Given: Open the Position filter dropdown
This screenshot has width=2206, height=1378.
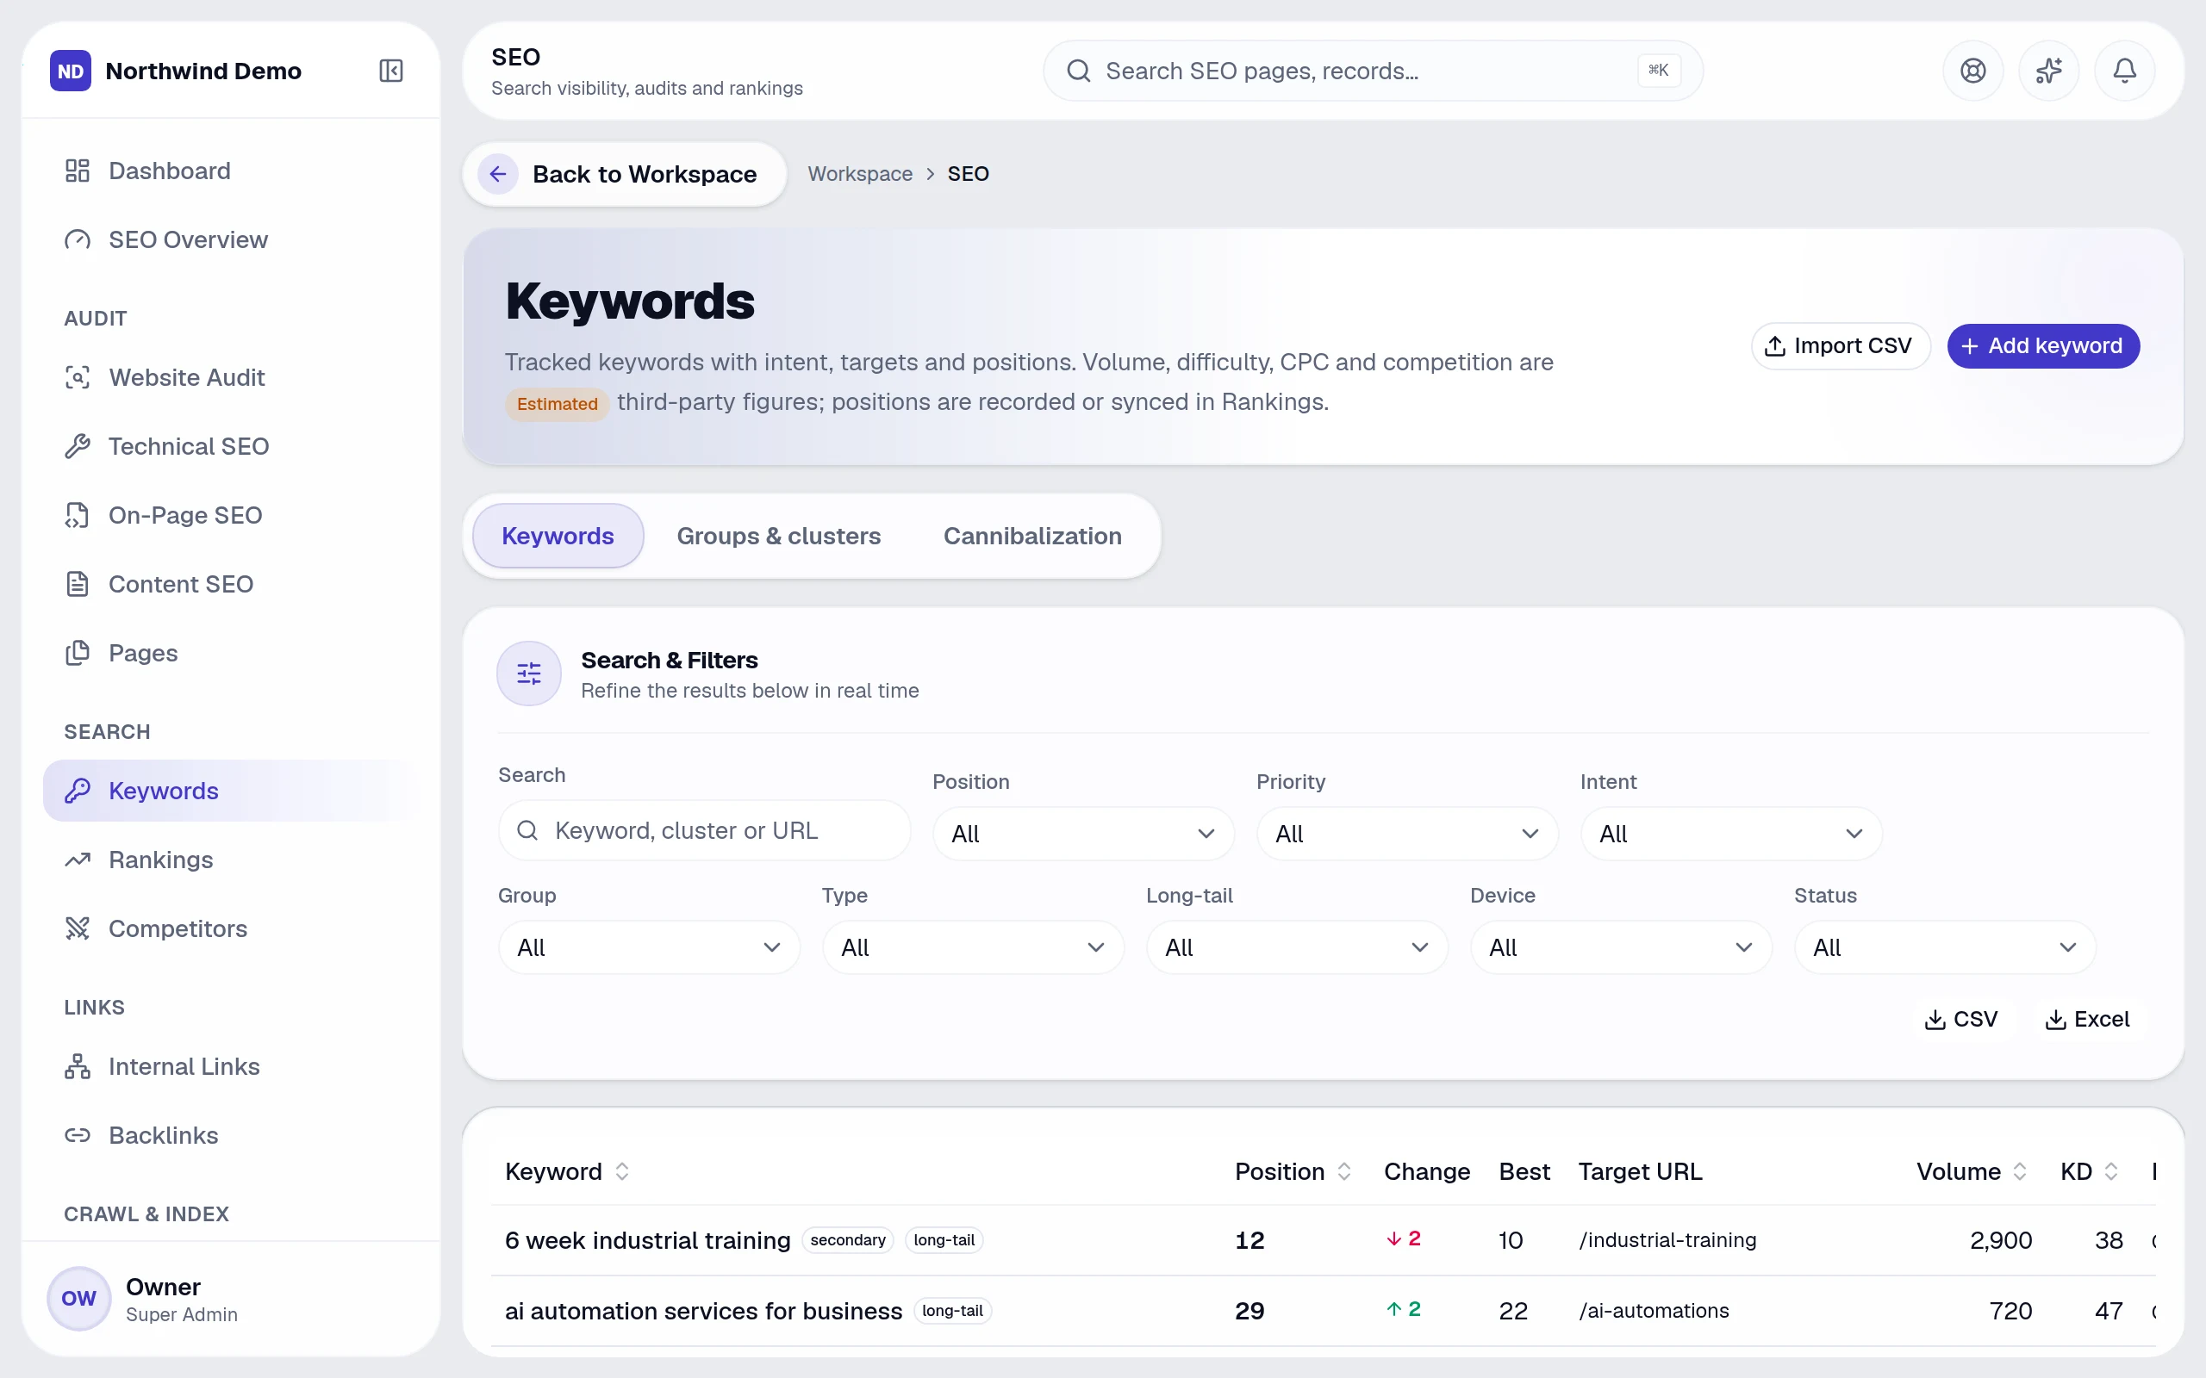Looking at the screenshot, I should pyautogui.click(x=1083, y=834).
